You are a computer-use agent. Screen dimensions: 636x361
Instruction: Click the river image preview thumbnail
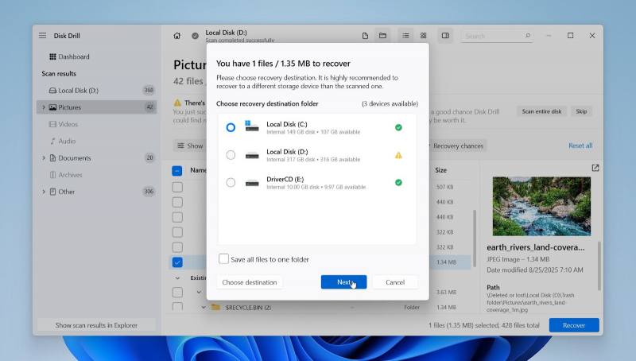point(541,206)
